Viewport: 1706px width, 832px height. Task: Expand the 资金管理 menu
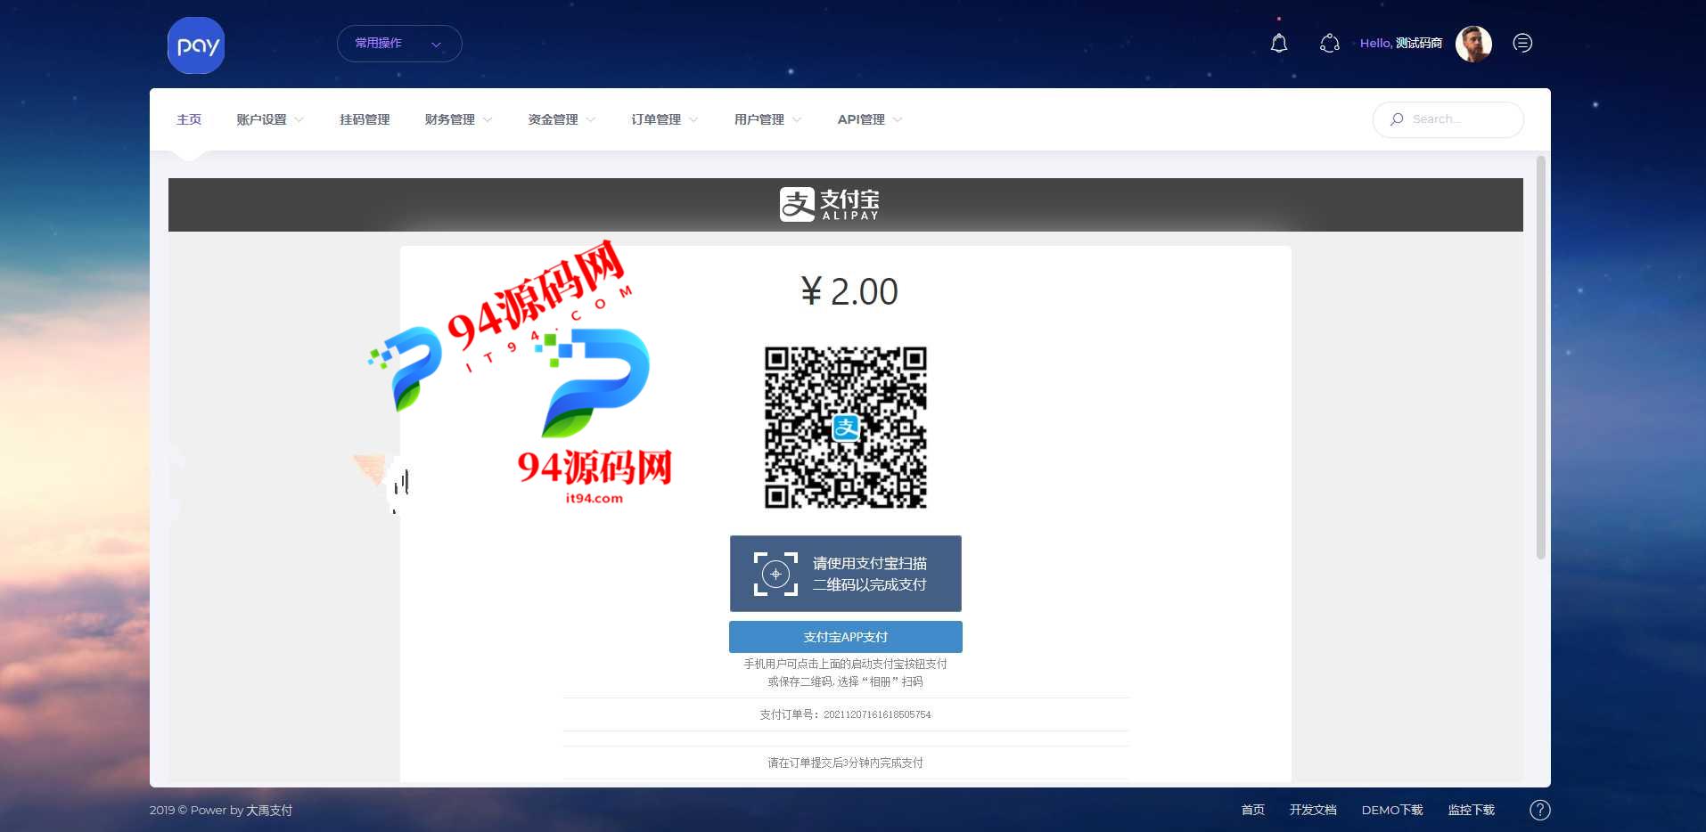pyautogui.click(x=562, y=119)
